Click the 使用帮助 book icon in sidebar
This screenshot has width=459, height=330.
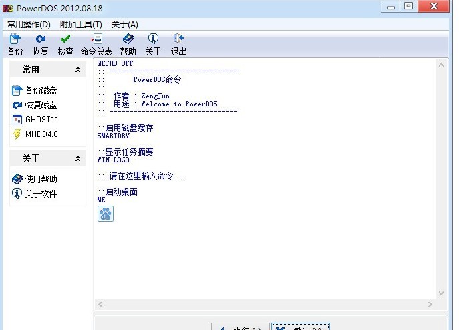(17, 179)
